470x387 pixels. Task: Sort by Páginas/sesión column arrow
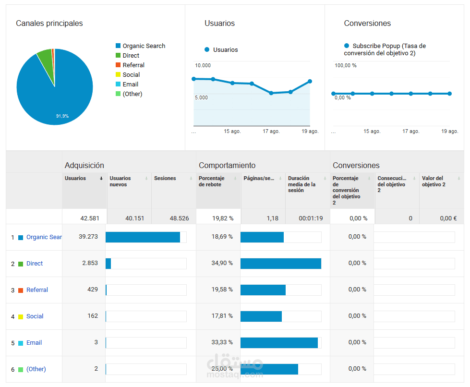coord(280,178)
